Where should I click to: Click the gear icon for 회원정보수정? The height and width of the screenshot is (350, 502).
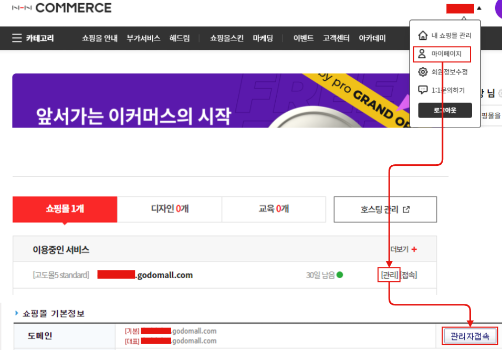(423, 72)
